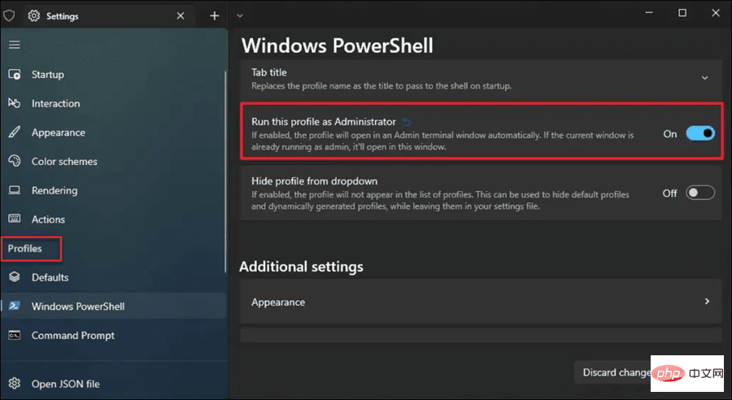Viewport: 732px width, 400px height.
Task: Open the new tab dropdown arrow
Action: tap(239, 16)
